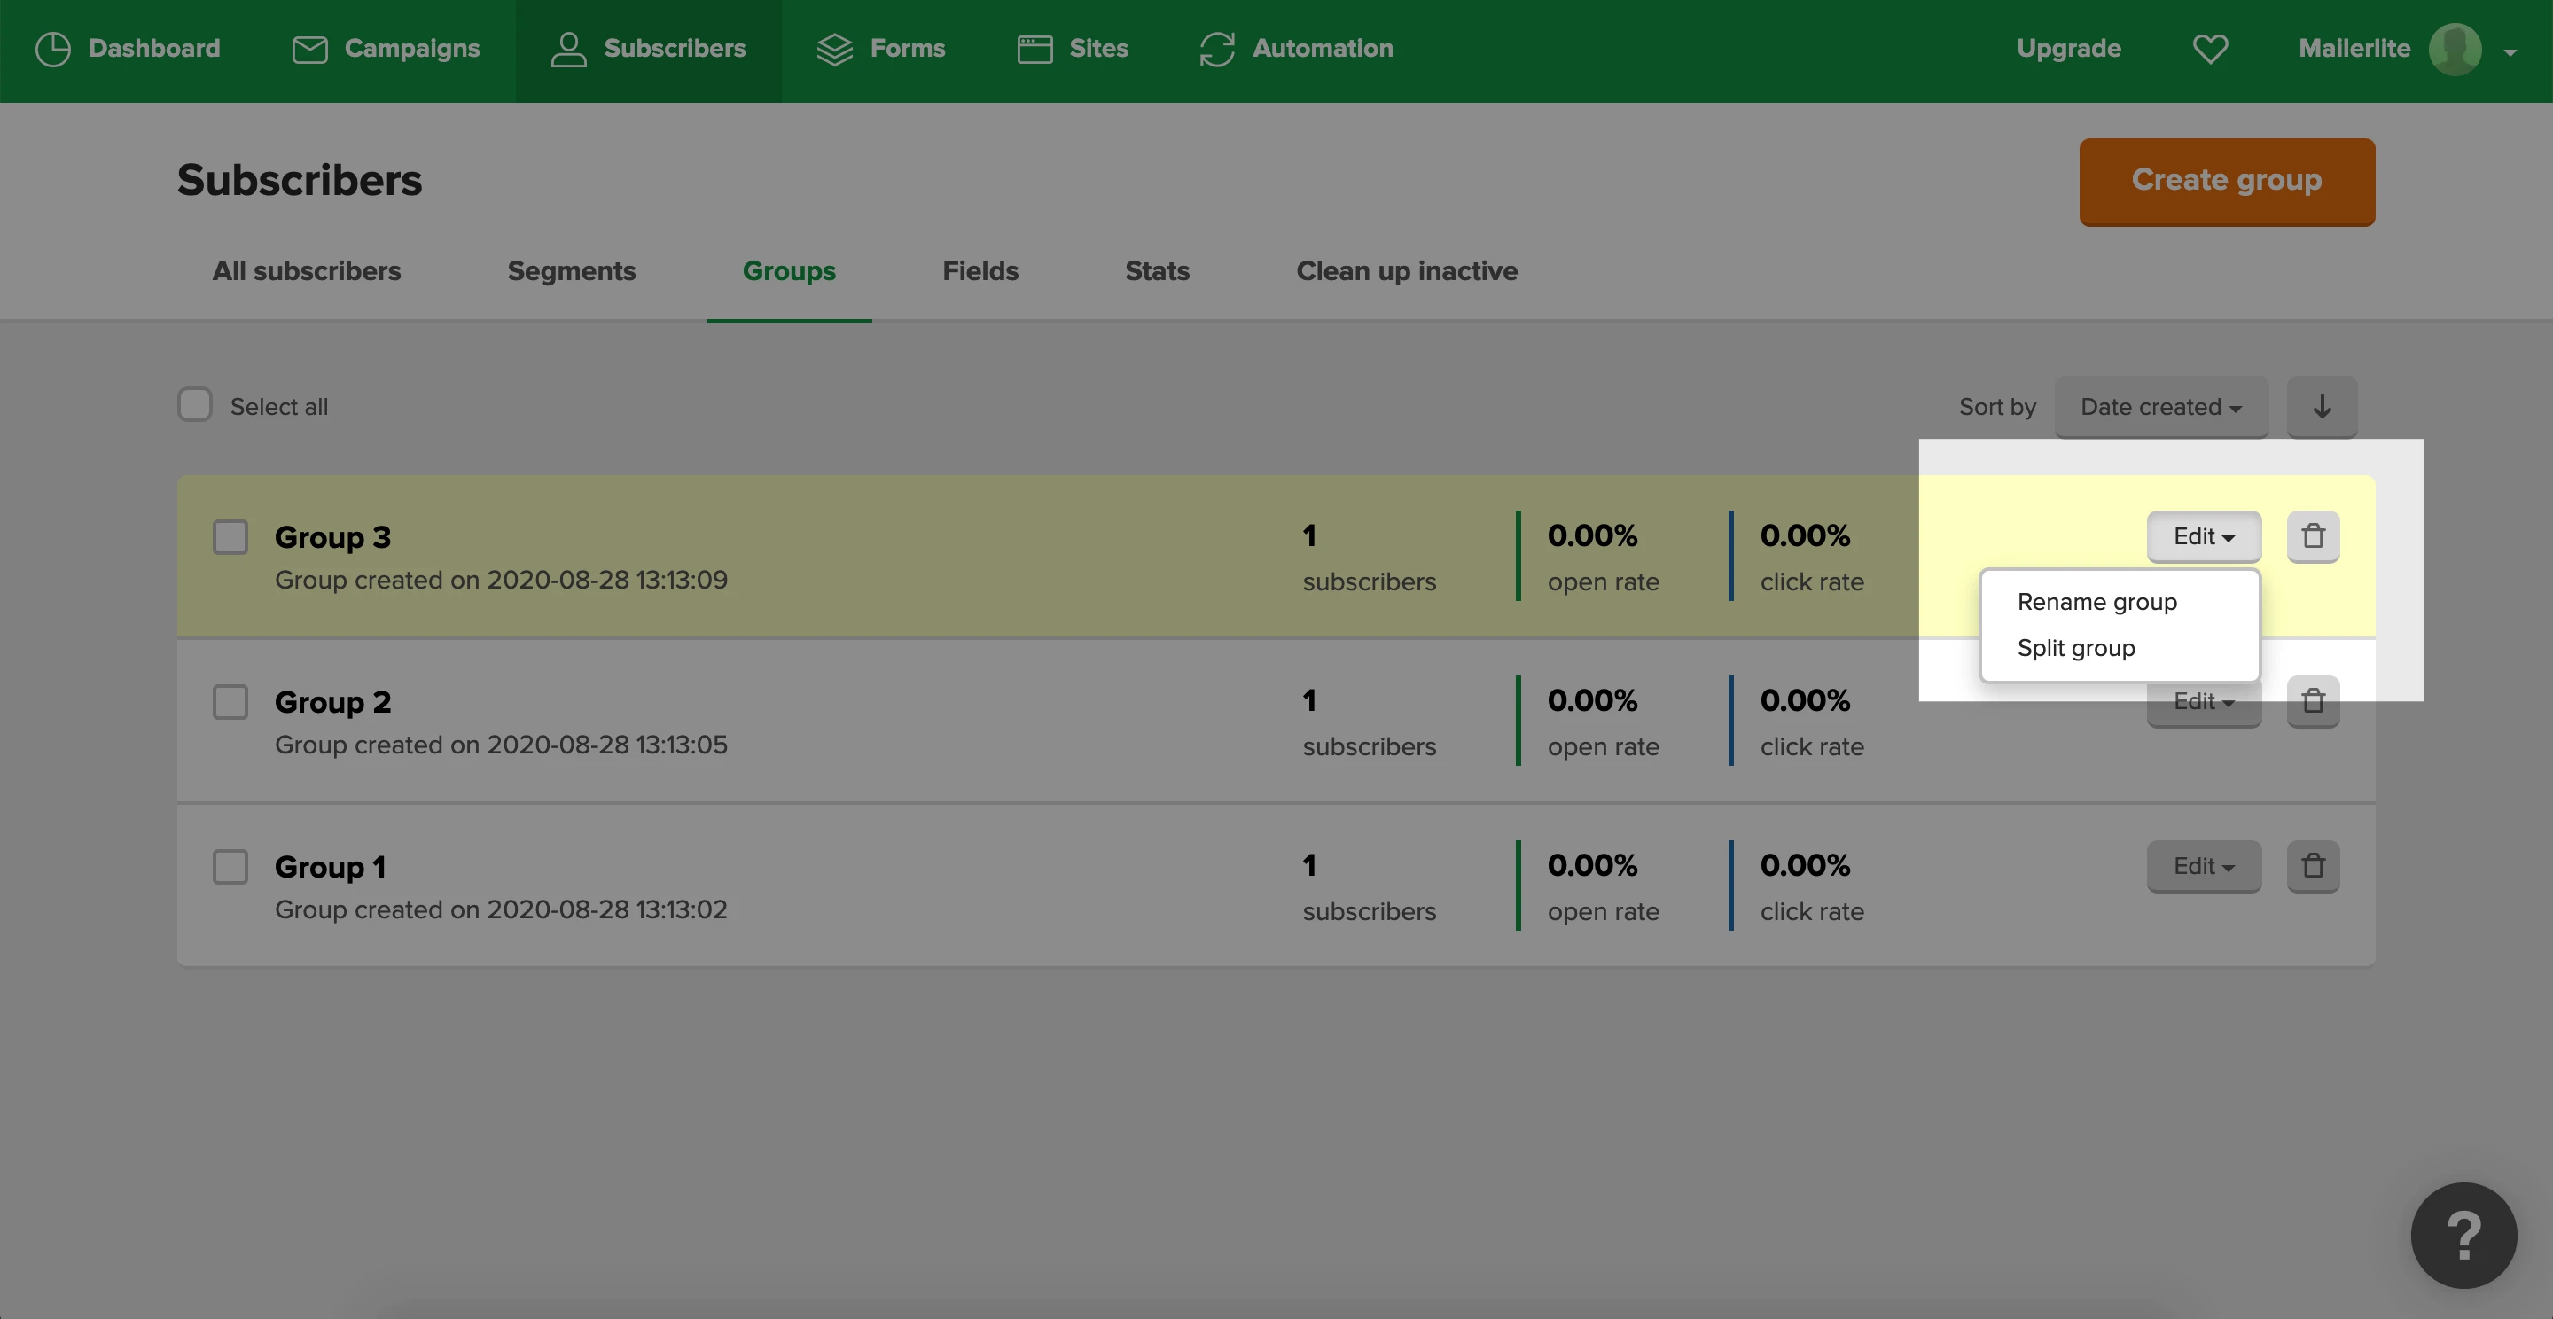Open the Date created sort dropdown
The height and width of the screenshot is (1319, 2553).
[x=2160, y=406]
